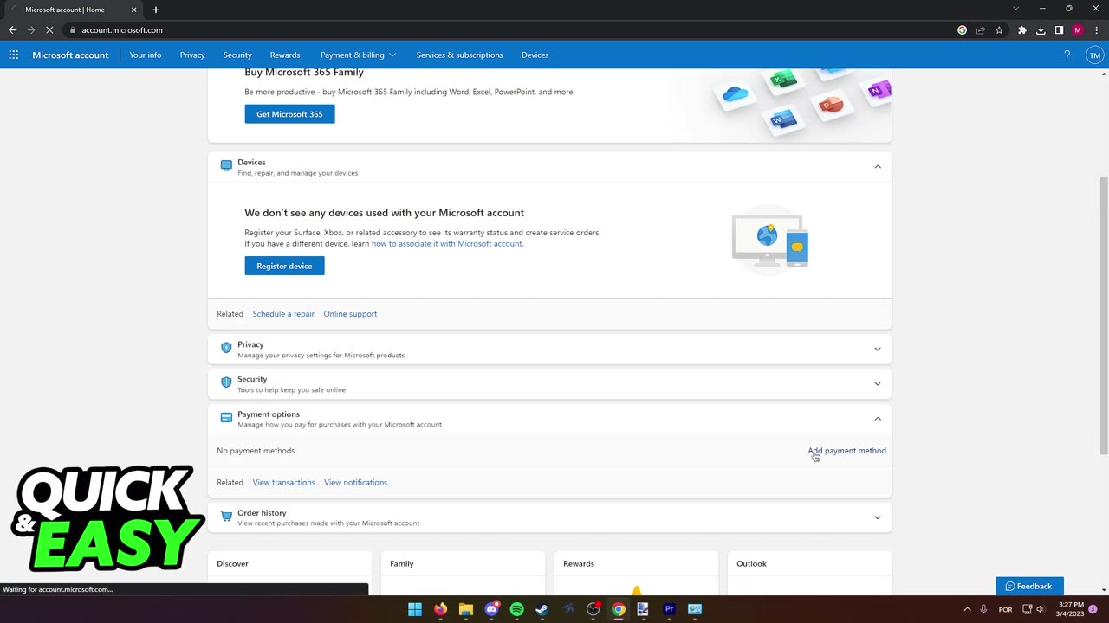Click the Security shield icon
Viewport: 1109px width, 623px height.
point(226,382)
